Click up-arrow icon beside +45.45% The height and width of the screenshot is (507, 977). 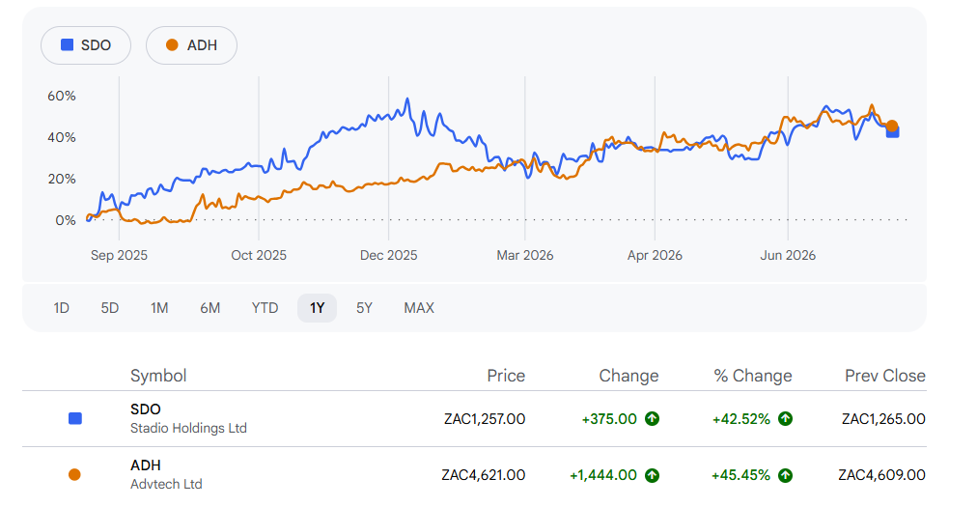pyautogui.click(x=785, y=475)
